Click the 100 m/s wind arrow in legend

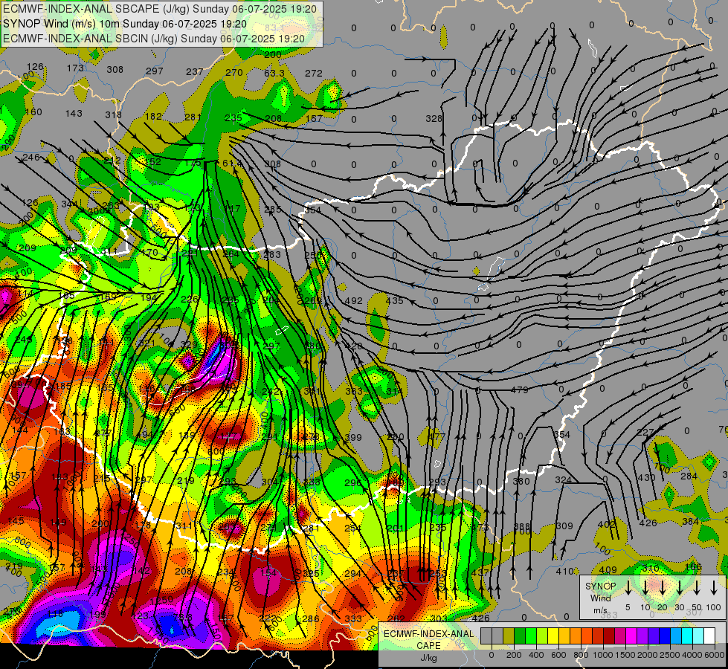tap(714, 587)
